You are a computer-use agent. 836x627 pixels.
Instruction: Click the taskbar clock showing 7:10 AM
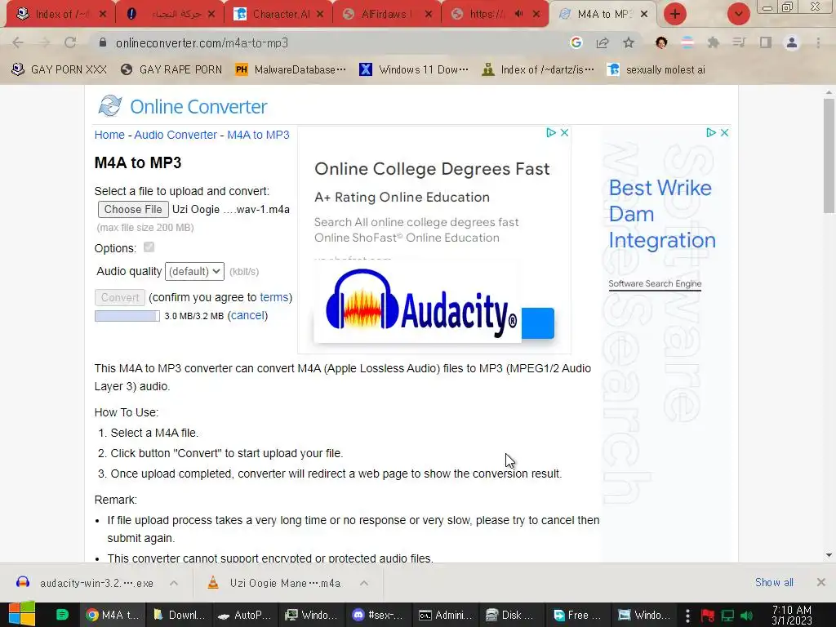[x=792, y=615]
